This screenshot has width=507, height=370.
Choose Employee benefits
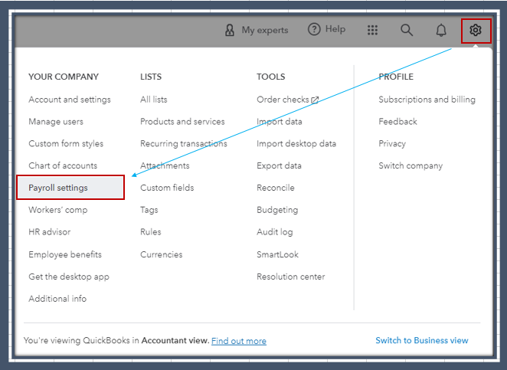click(x=65, y=254)
